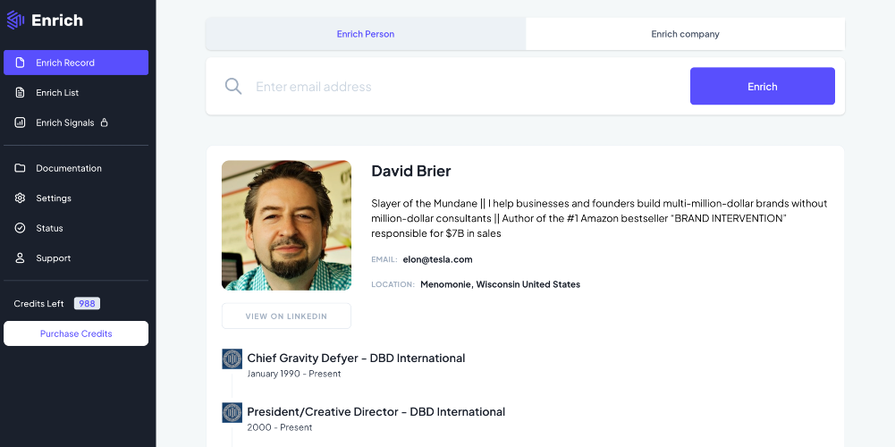Switch to the Enrich Person tab
The image size is (895, 447).
click(x=366, y=34)
